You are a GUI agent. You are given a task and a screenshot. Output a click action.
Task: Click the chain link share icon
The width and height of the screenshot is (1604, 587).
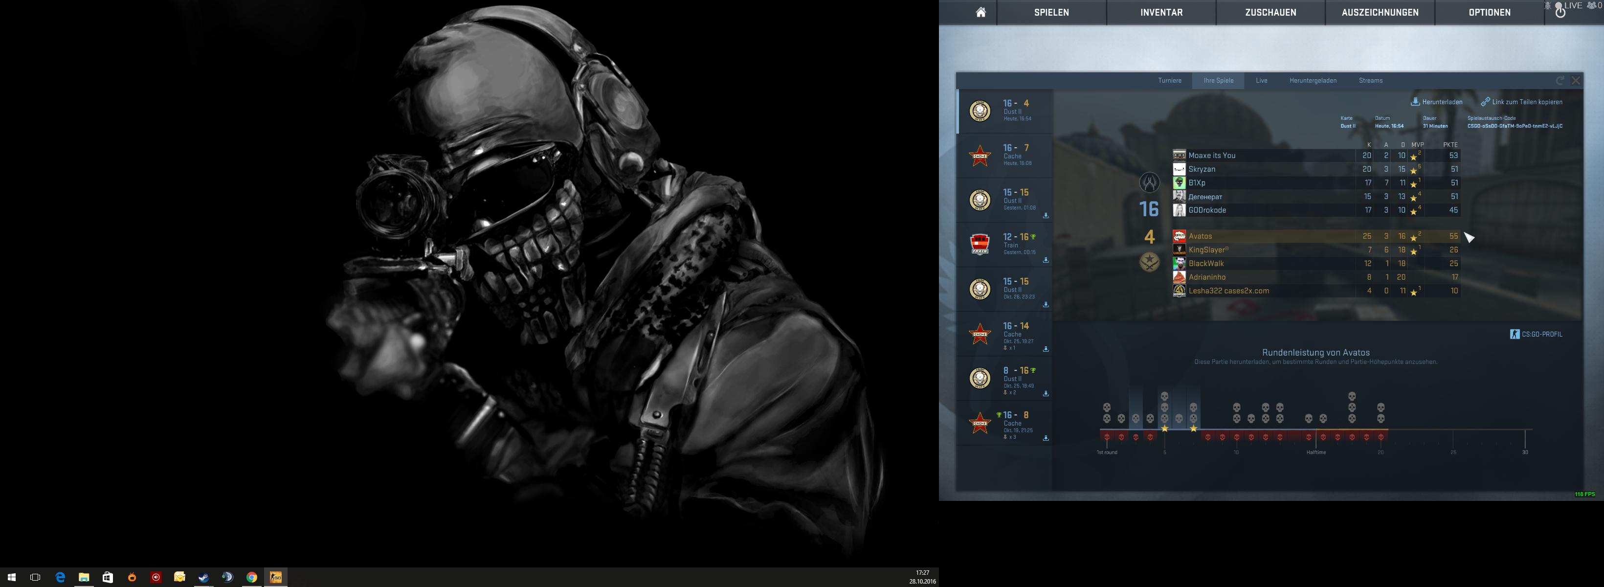[1485, 102]
